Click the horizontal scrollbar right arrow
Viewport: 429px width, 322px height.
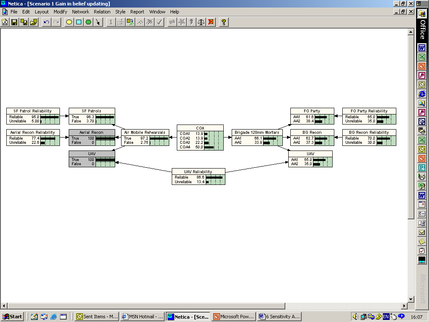[404, 306]
